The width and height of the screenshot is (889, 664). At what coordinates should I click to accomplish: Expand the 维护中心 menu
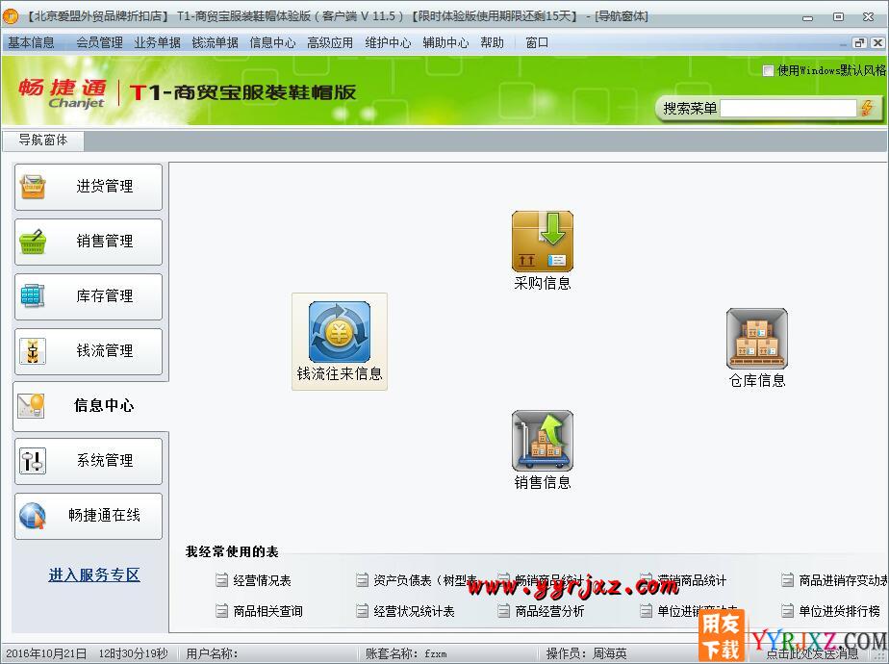point(388,42)
